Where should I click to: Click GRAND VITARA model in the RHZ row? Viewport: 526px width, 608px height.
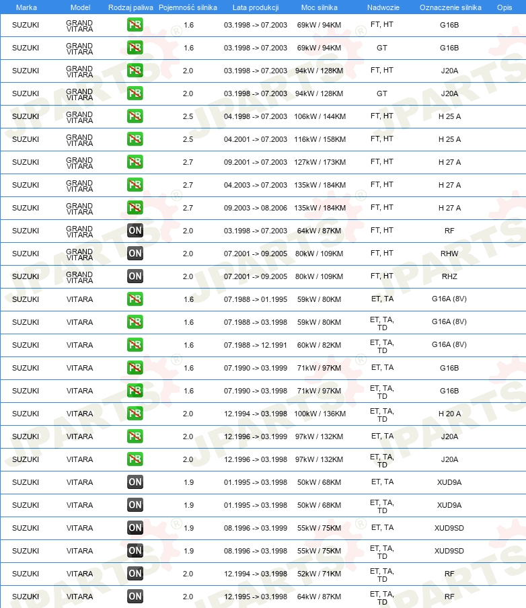click(79, 277)
